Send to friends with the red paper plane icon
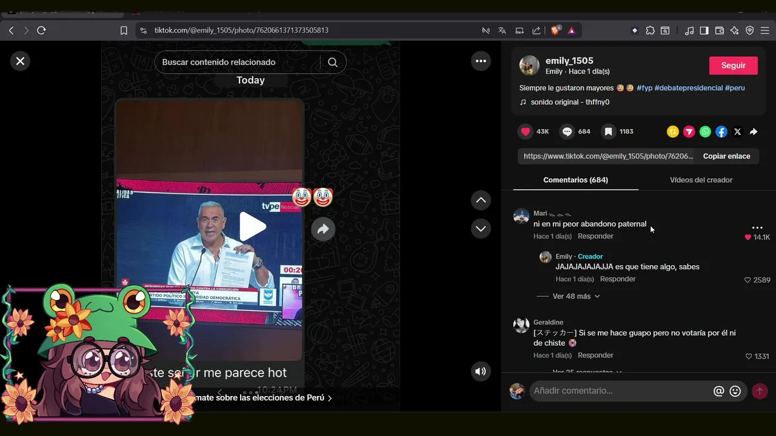776x436 pixels. pyautogui.click(x=689, y=131)
